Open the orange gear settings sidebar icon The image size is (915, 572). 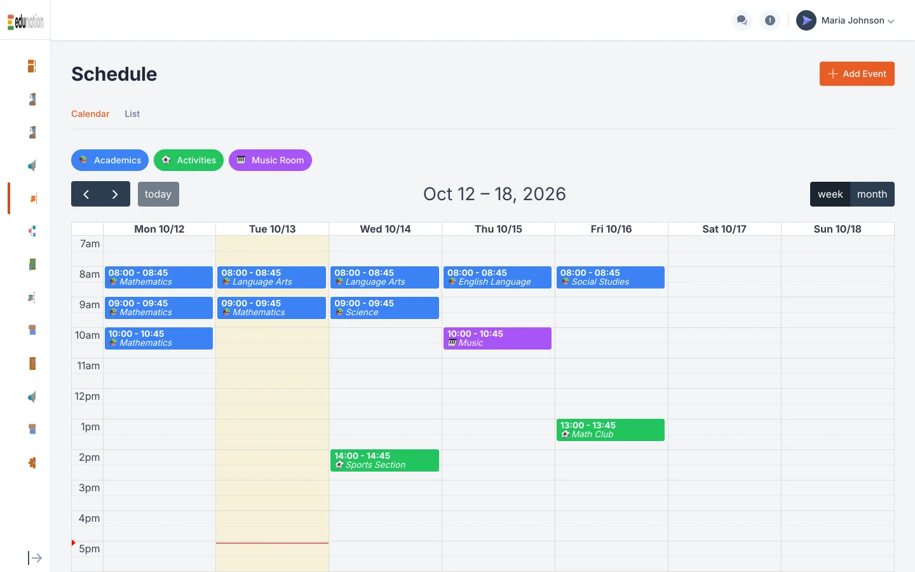click(x=32, y=463)
